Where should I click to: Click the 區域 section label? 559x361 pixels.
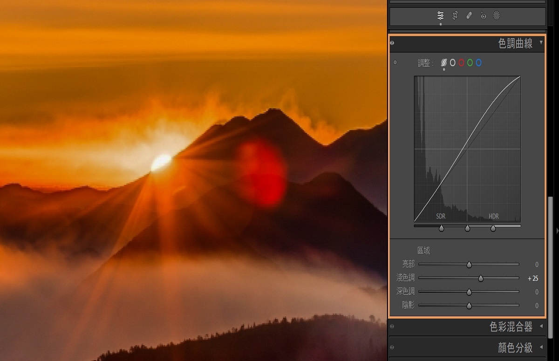point(423,251)
